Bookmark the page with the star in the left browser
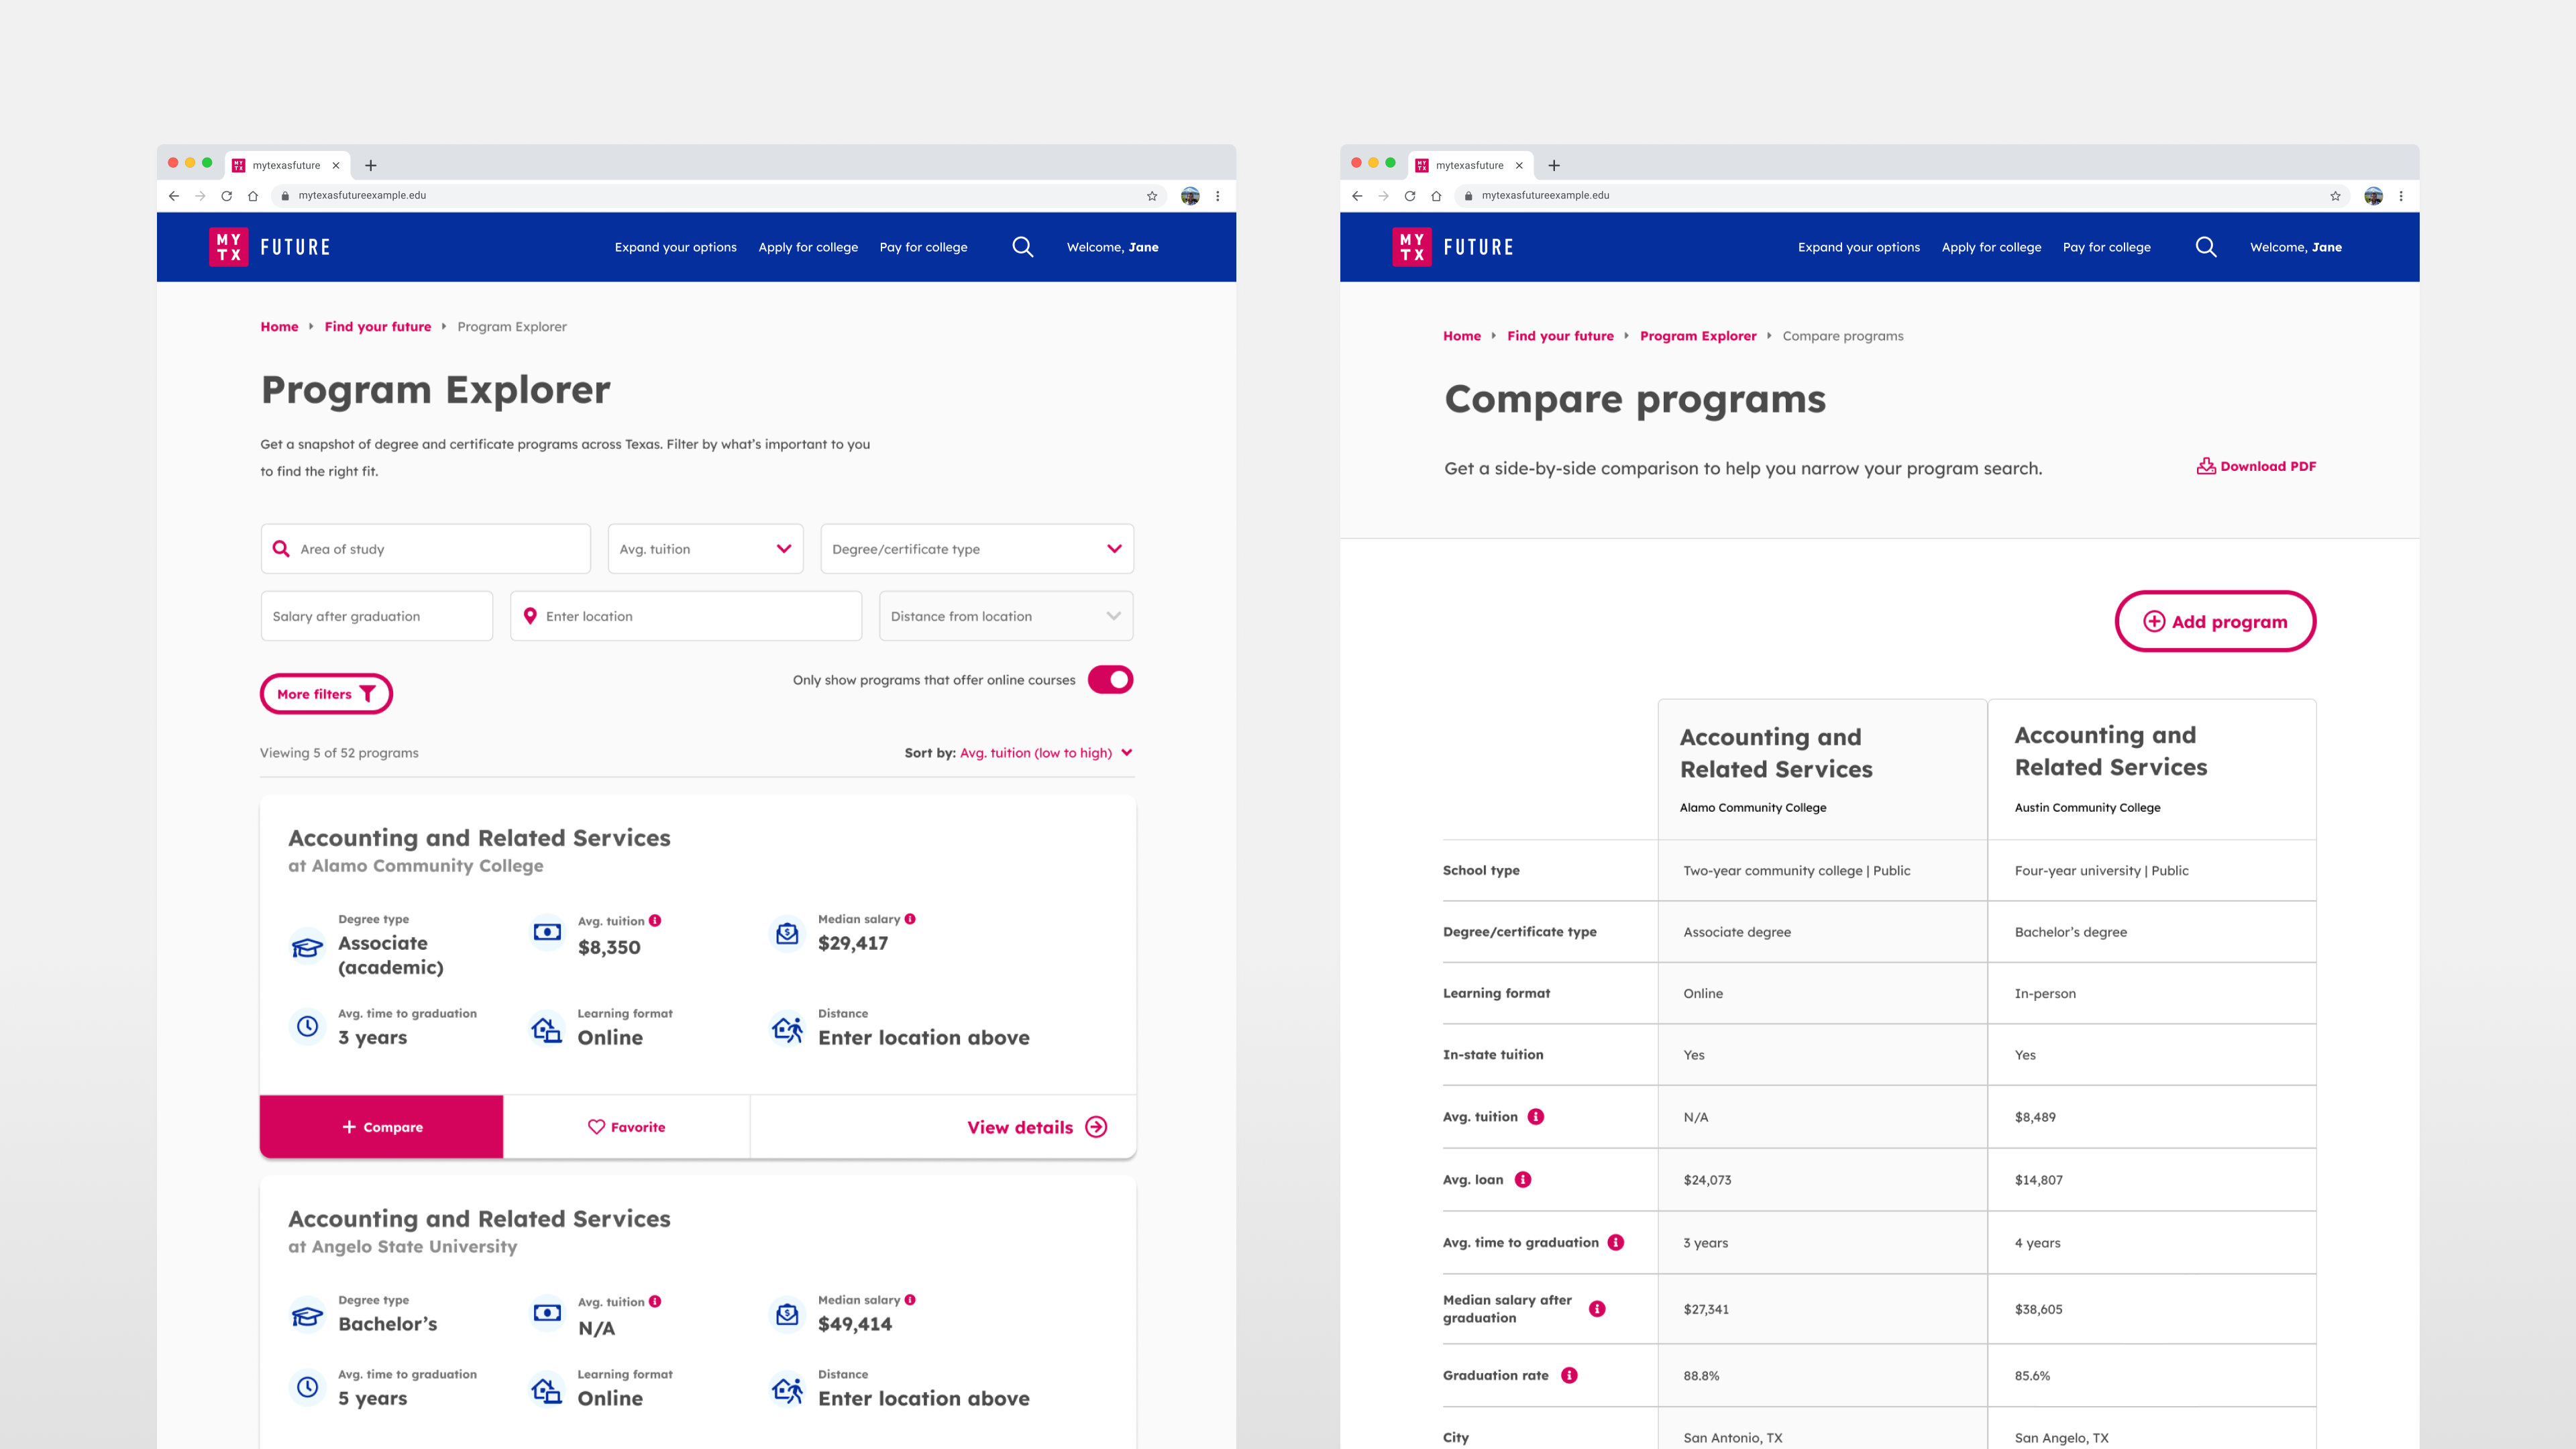This screenshot has width=2576, height=1449. [1152, 196]
